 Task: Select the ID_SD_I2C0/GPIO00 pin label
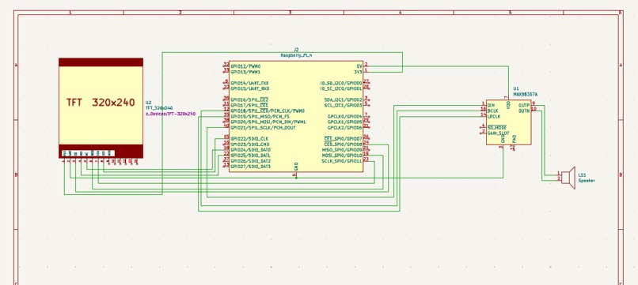pos(341,83)
